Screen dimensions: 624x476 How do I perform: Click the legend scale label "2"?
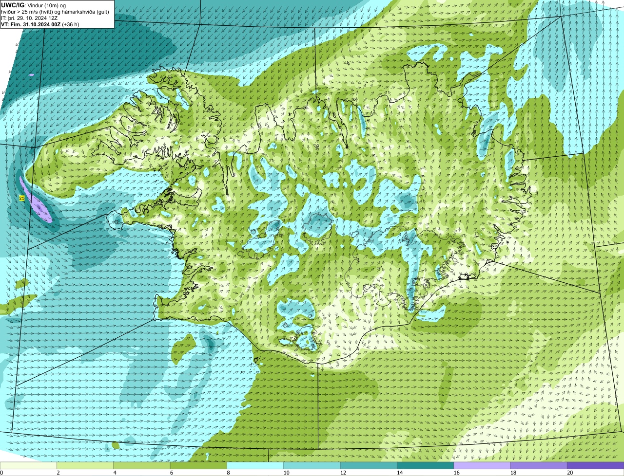[58, 473]
